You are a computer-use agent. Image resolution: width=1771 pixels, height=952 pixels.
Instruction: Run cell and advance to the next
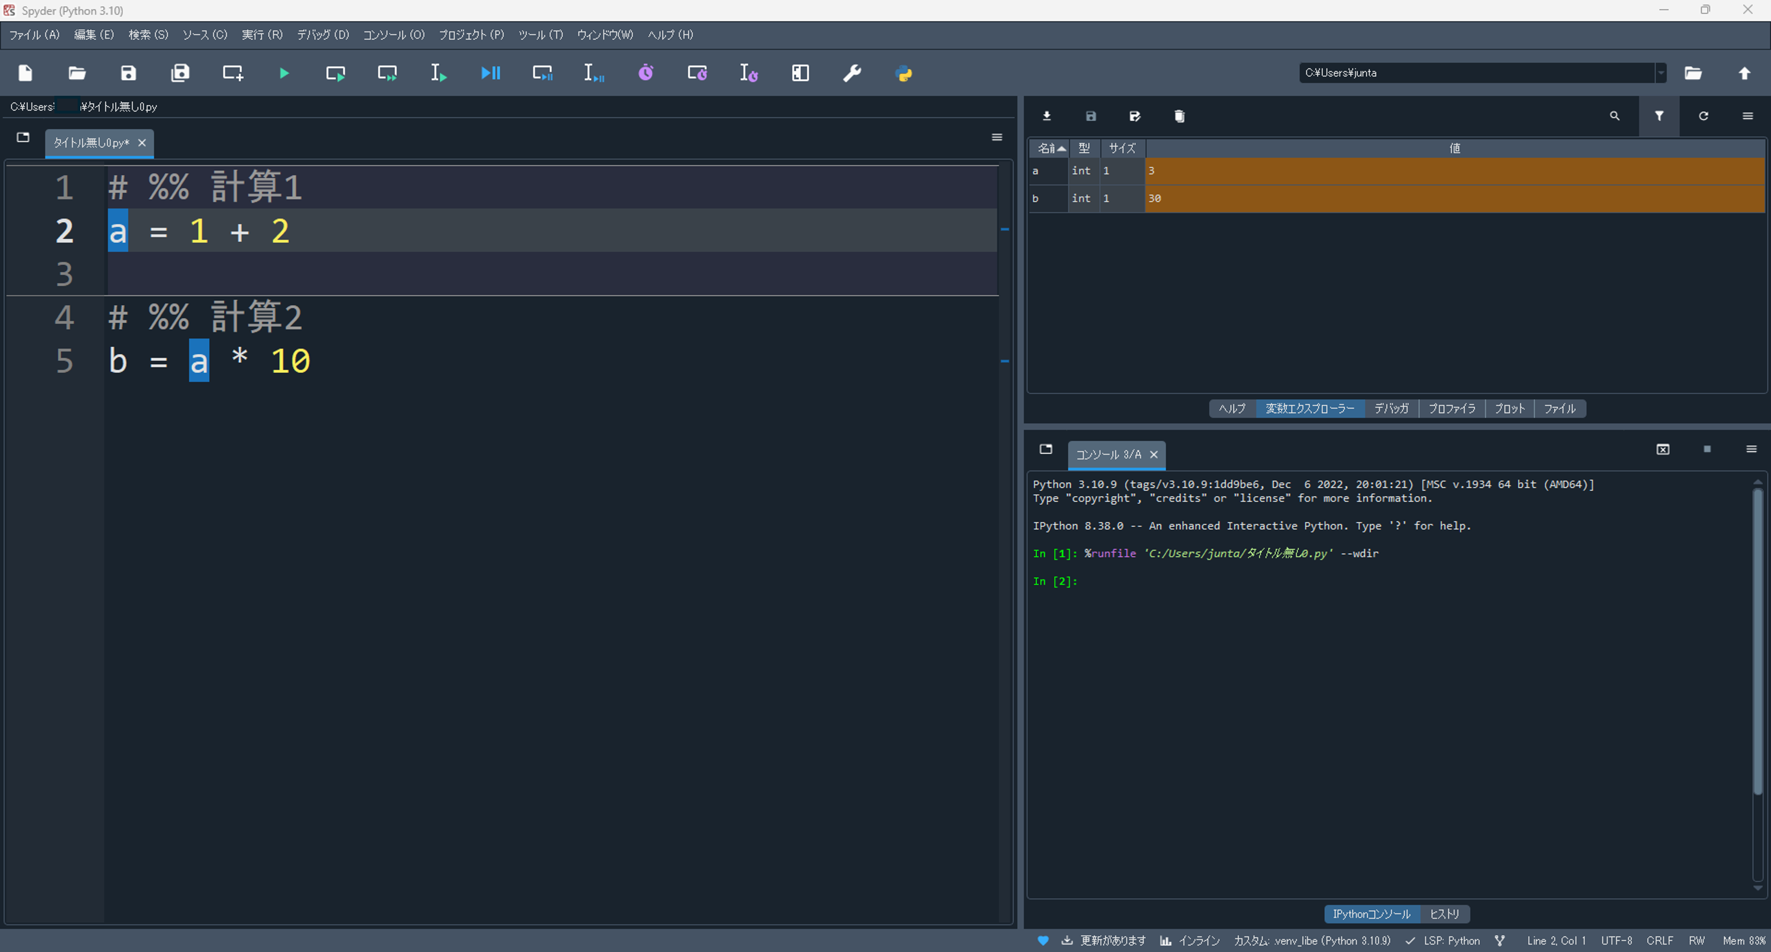(x=387, y=73)
